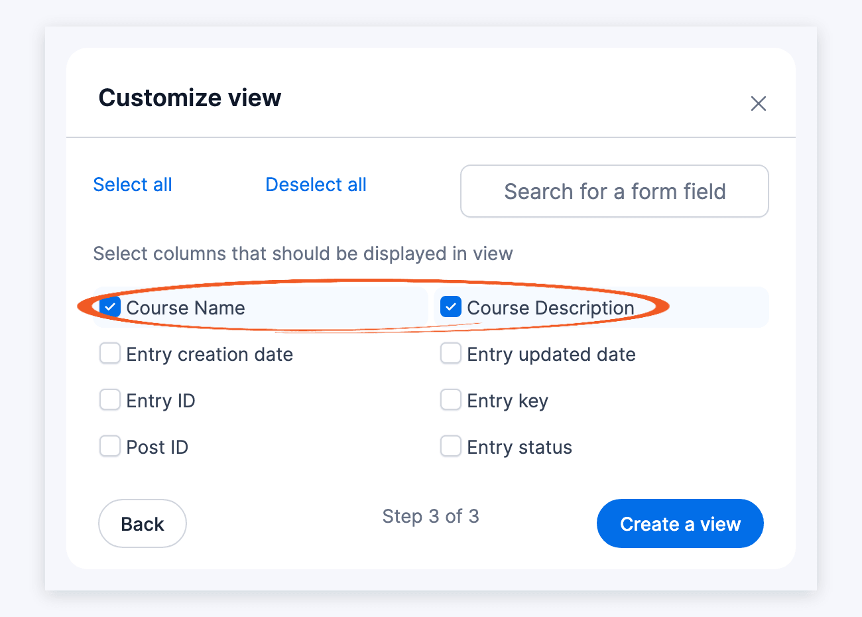
Task: Enable the Entry creation date column
Action: click(x=110, y=354)
